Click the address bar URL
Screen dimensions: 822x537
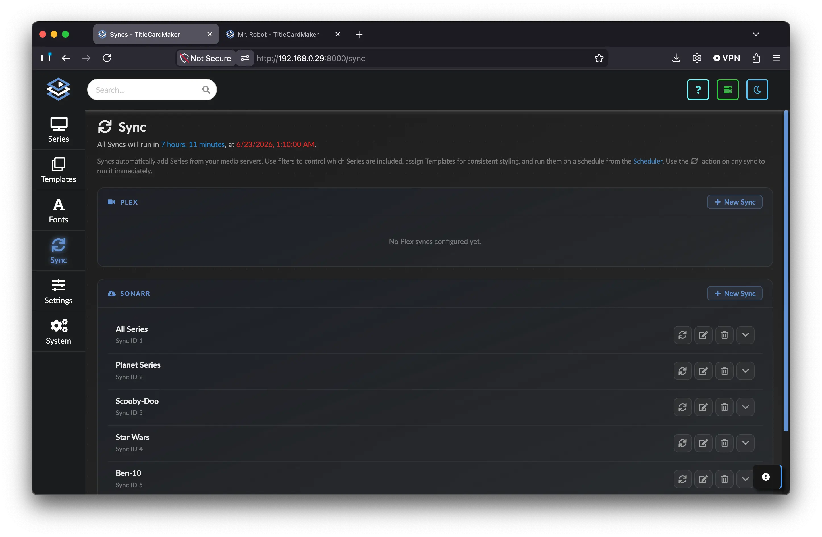click(x=310, y=58)
